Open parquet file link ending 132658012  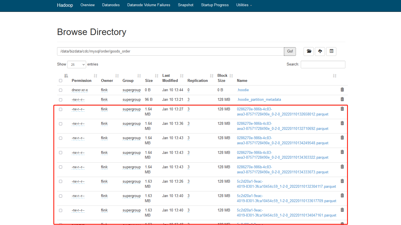click(283, 112)
